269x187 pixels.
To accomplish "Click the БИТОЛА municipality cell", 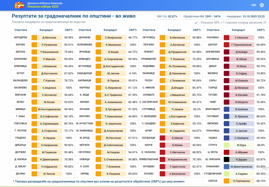I will tap(20, 52).
